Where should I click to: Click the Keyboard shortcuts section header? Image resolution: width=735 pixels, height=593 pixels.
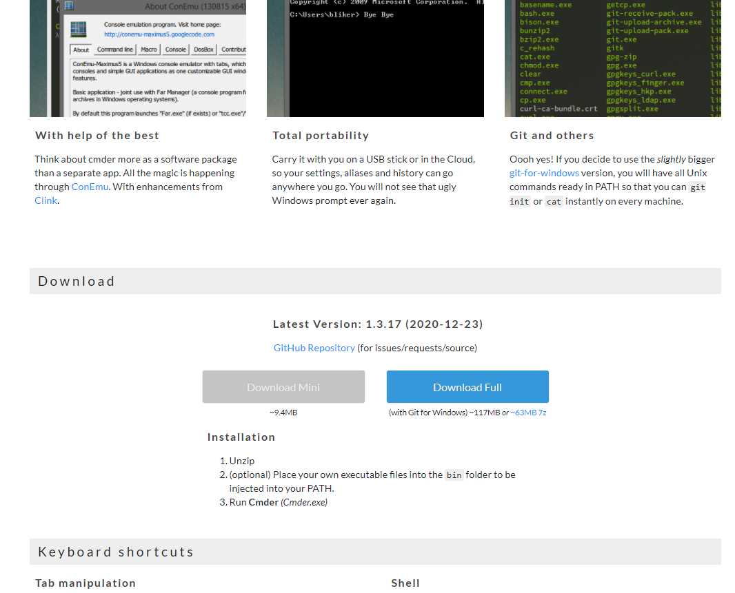(x=375, y=552)
